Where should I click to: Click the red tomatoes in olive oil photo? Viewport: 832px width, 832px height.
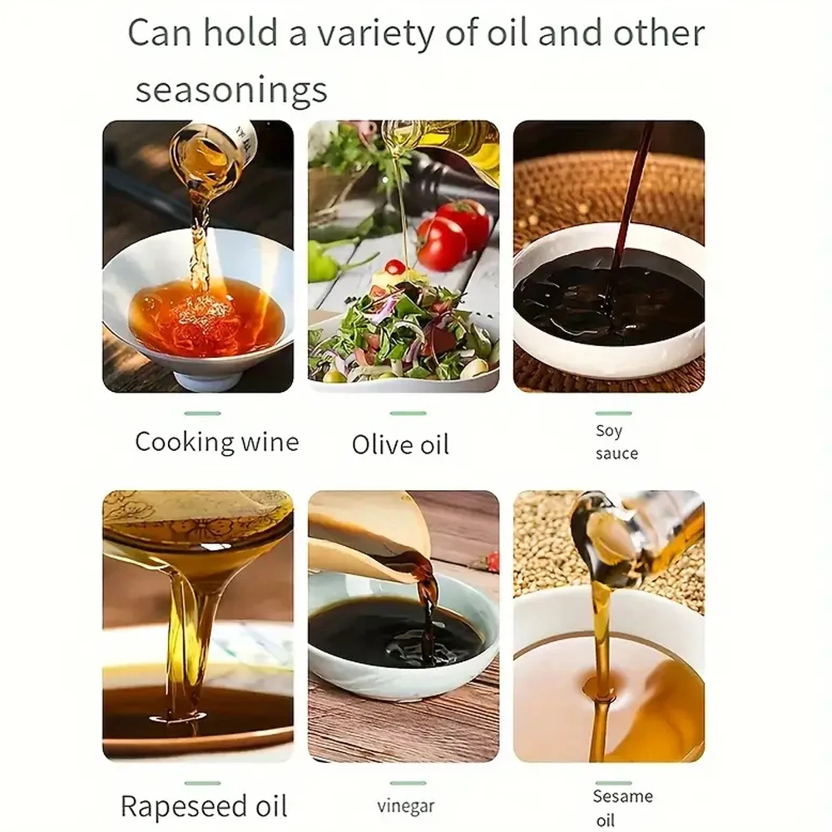point(453,234)
